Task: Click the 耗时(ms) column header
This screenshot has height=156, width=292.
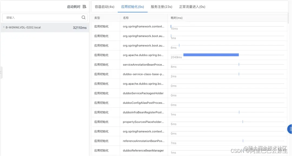Action: pos(177,18)
